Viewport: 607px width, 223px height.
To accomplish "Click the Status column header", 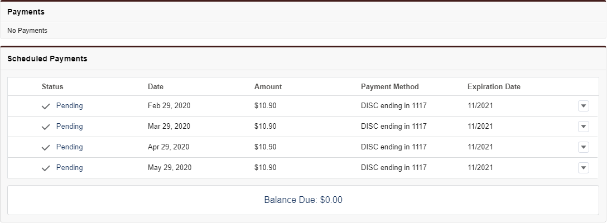I will tap(52, 87).
